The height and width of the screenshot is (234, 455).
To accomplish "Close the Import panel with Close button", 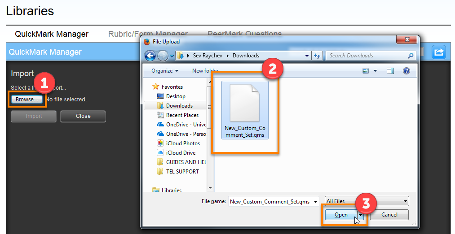I will (83, 116).
